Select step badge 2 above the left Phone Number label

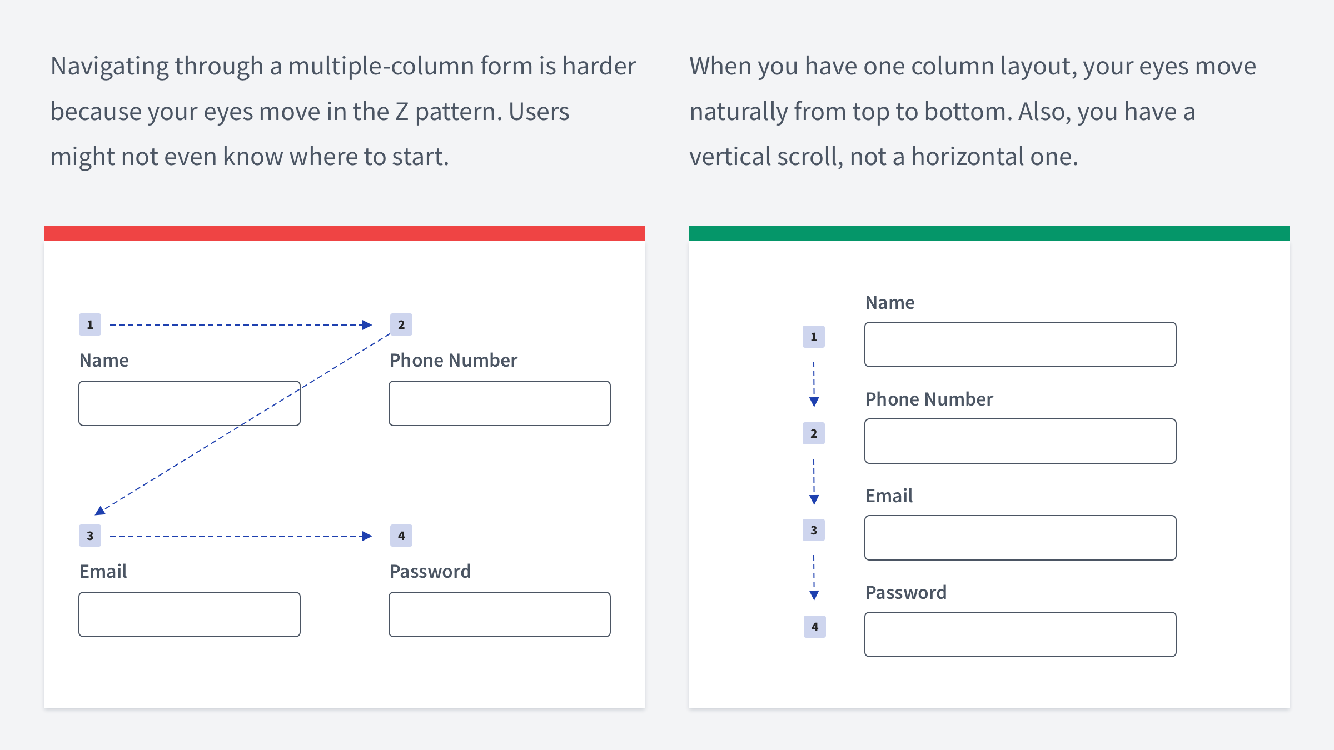click(x=401, y=324)
